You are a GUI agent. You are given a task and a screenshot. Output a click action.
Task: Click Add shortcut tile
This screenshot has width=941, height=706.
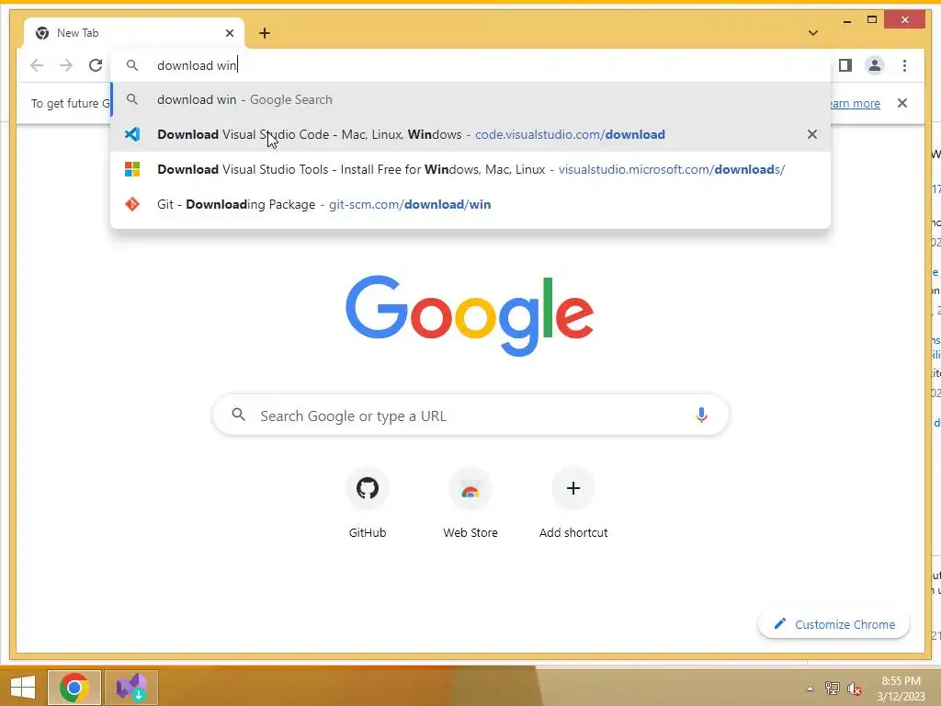point(573,504)
